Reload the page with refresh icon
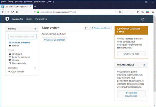 13,12
